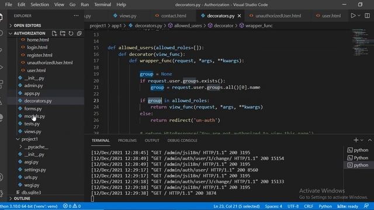Select the first python terminal instance
The width and height of the screenshot is (374, 210).
(358, 150)
